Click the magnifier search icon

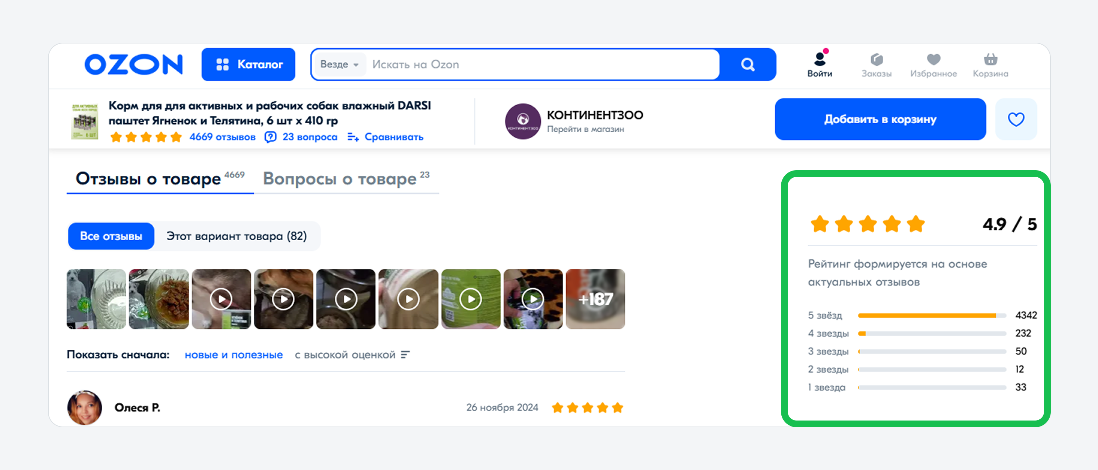748,64
